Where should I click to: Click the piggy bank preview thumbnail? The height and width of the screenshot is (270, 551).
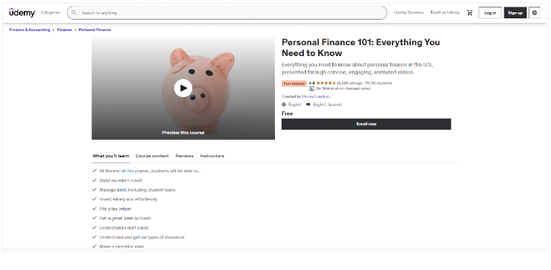[x=183, y=88]
